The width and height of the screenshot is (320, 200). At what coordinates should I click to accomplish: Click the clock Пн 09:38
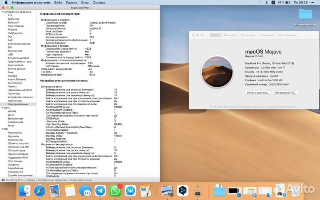coord(300,3)
